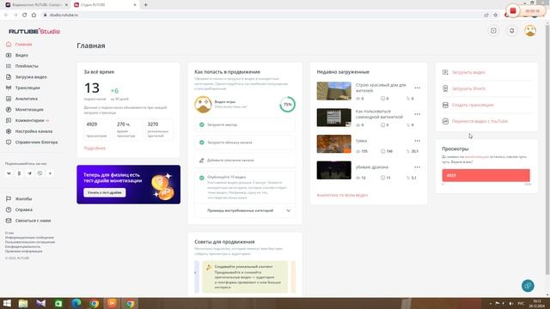550x309 pixels.
Task: Bookmark this page with the star icon
Action: (495, 15)
